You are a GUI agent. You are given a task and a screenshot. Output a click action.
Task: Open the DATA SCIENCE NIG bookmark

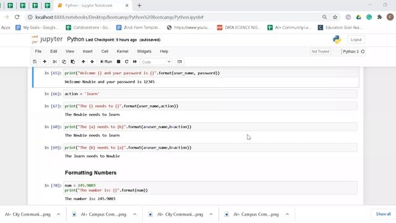point(239,27)
